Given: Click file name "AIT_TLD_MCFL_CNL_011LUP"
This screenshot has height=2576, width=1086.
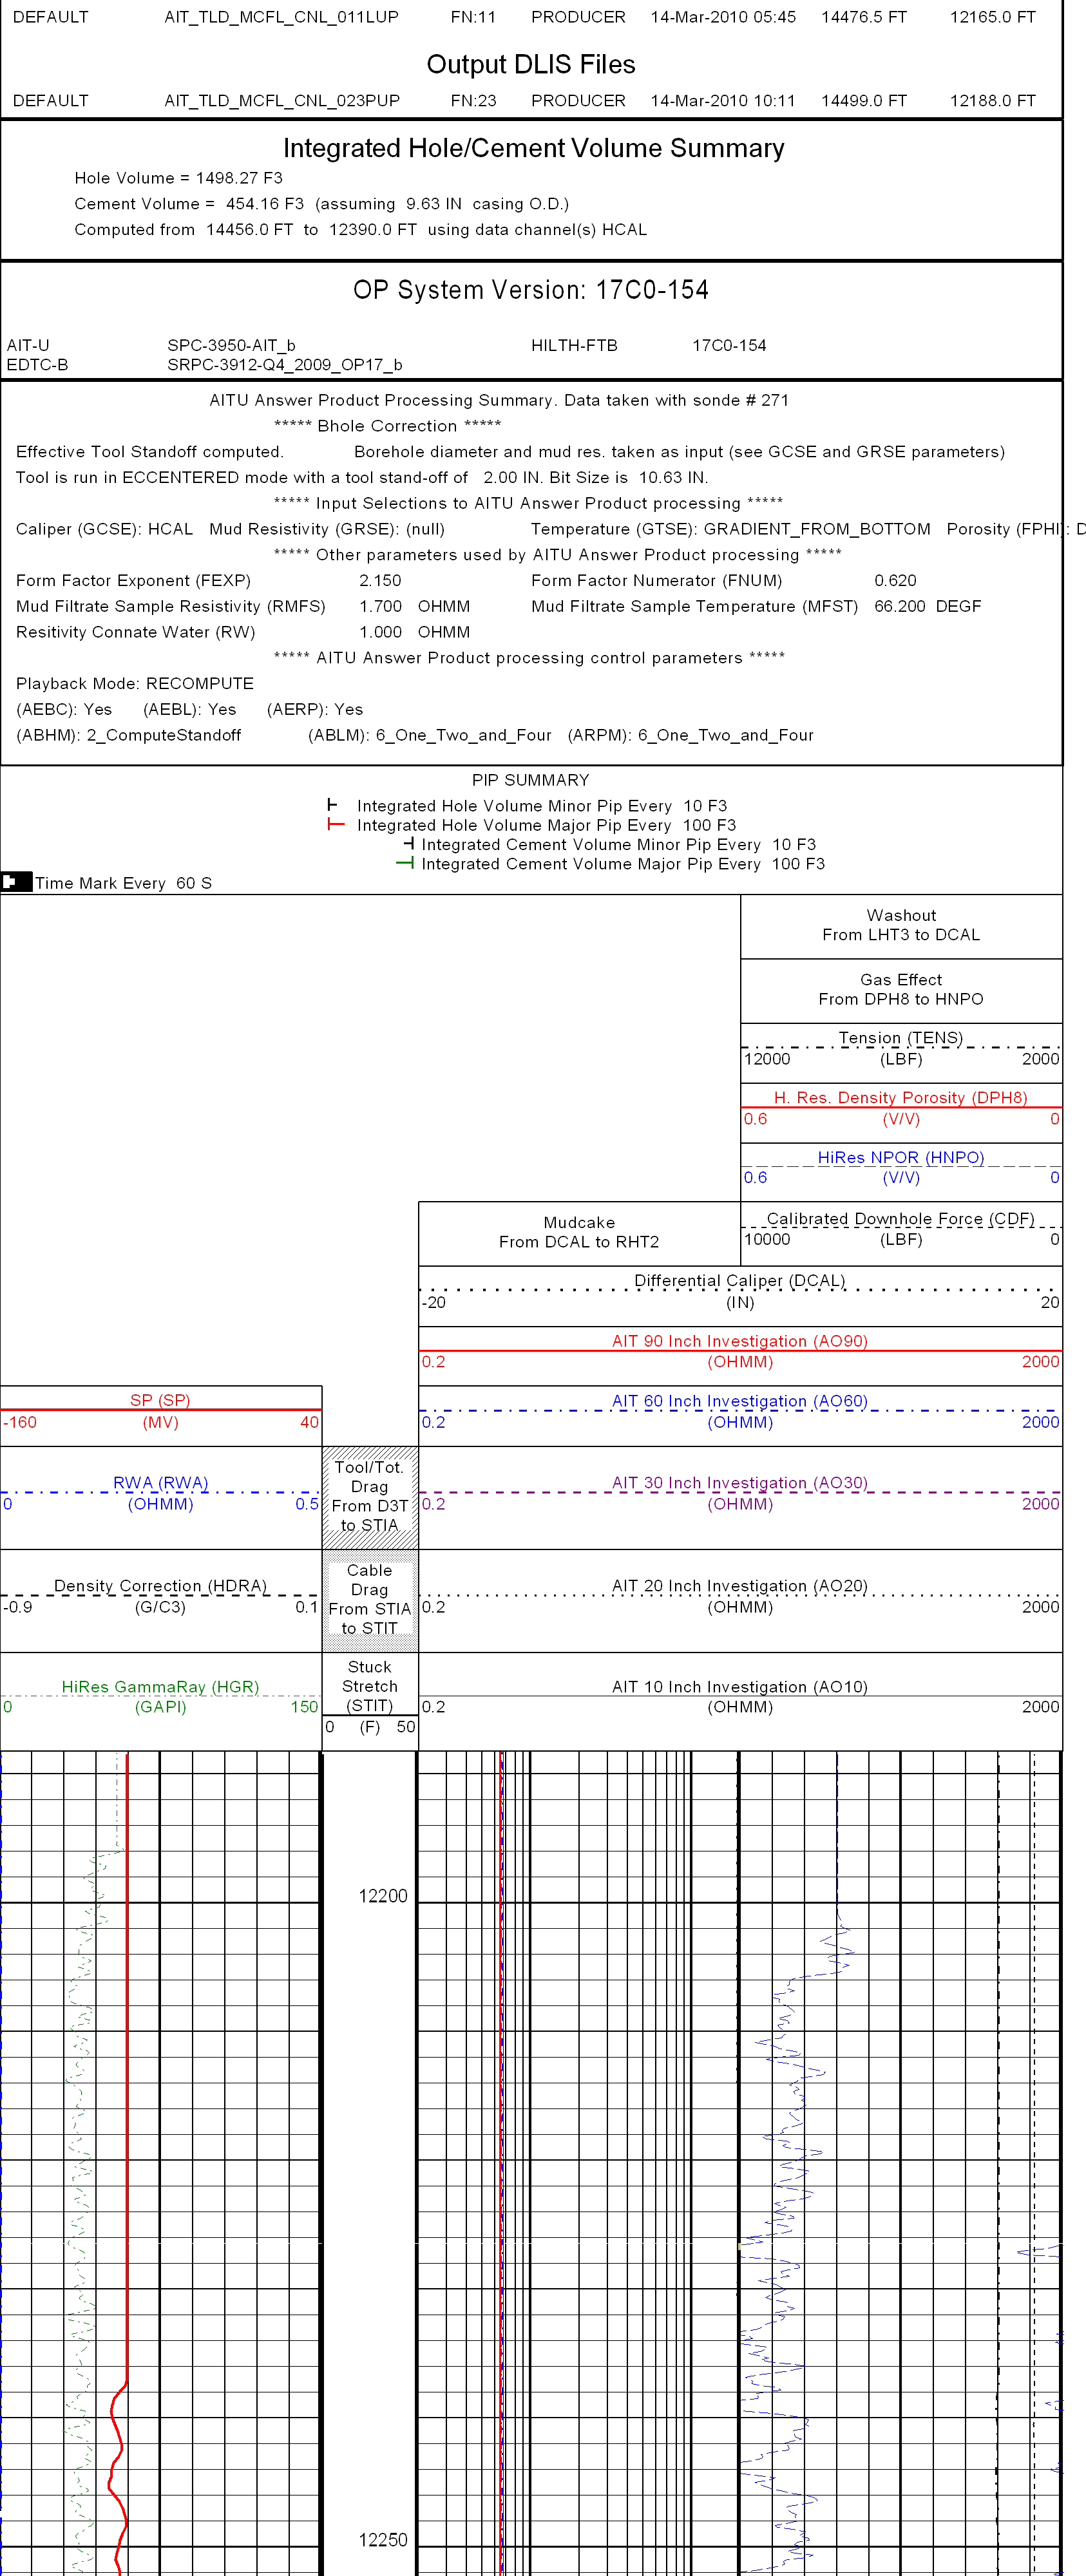Looking at the screenshot, I should click(x=282, y=17).
